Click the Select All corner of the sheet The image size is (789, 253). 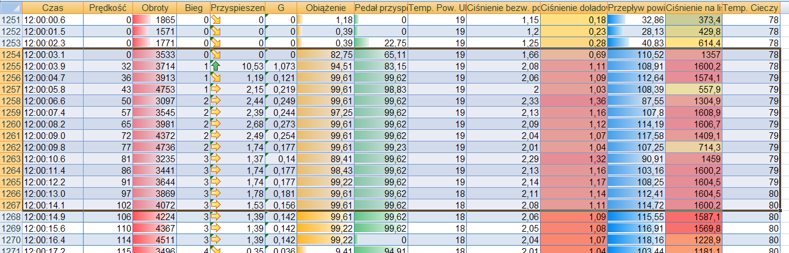11,8
